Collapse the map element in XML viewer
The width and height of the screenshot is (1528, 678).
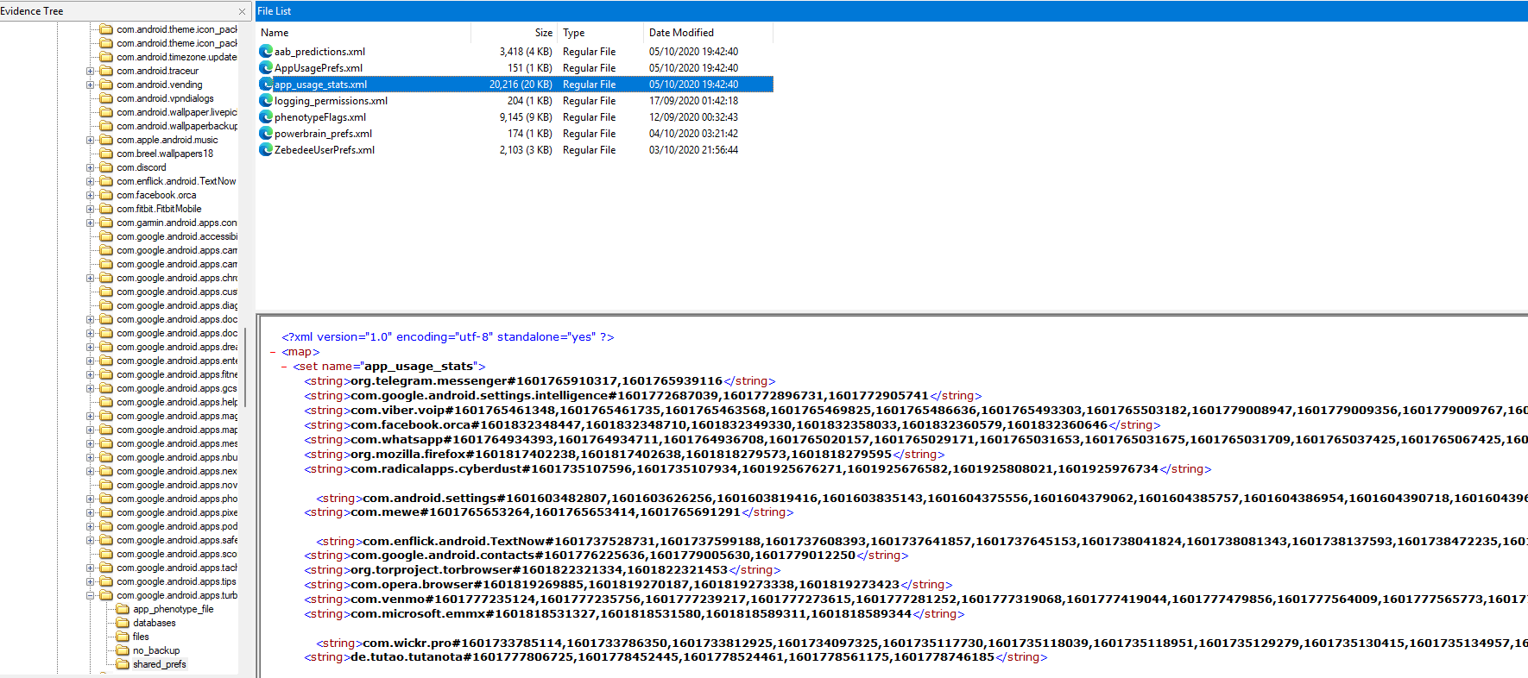point(273,352)
